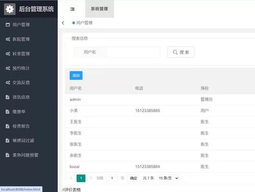The width and height of the screenshot is (255, 192).
Task: Click phone number 15123385885
Action: 147,111
